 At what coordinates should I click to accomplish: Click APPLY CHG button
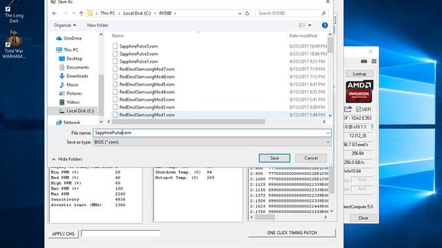click(63, 234)
